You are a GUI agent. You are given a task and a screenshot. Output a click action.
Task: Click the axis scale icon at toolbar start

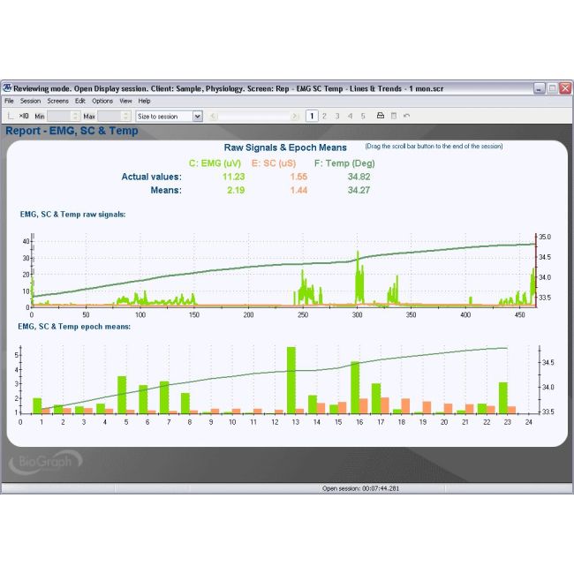[x=11, y=116]
